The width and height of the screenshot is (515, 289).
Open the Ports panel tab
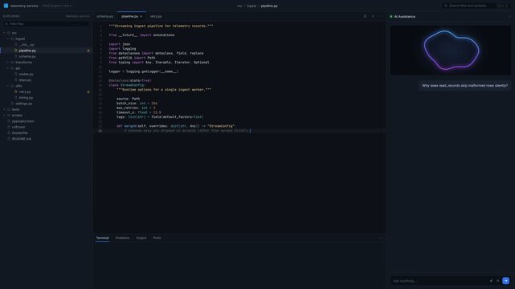(x=157, y=238)
